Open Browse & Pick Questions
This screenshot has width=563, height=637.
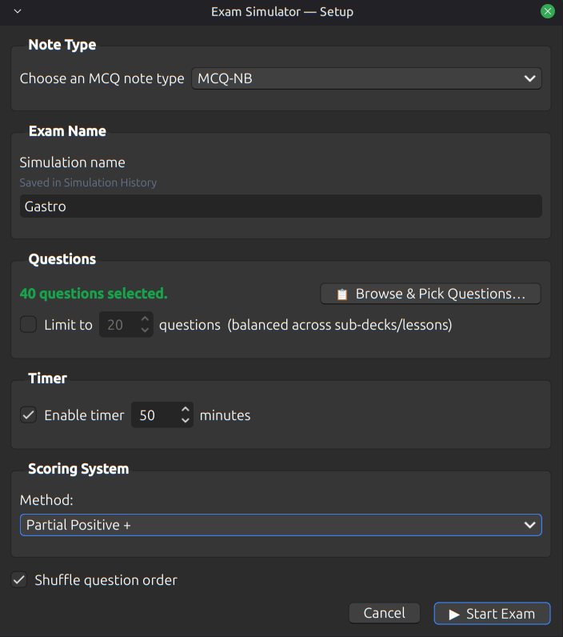pyautogui.click(x=430, y=294)
